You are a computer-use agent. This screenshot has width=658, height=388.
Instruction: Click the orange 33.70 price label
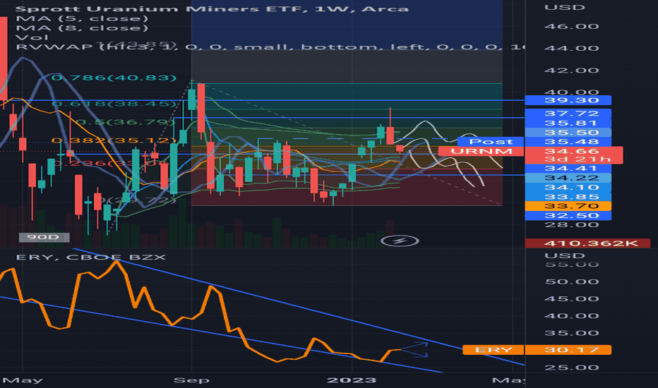[x=568, y=206]
